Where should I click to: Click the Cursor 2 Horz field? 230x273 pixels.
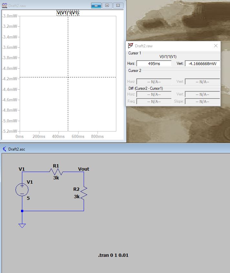pos(154,82)
